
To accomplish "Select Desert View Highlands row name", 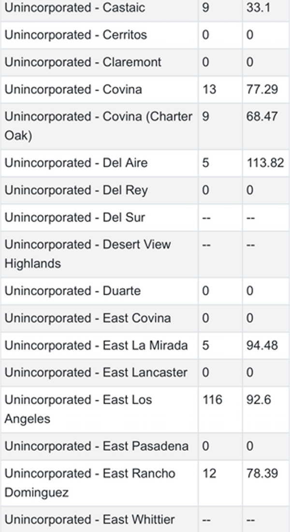I will 87,254.
